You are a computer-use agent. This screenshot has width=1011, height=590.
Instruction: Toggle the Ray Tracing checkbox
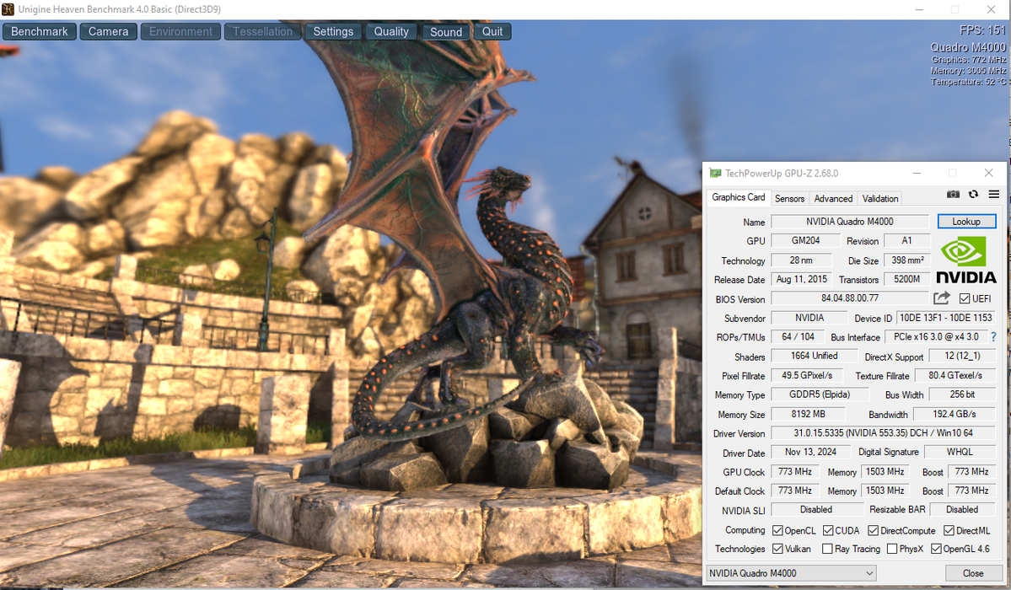pyautogui.click(x=827, y=549)
